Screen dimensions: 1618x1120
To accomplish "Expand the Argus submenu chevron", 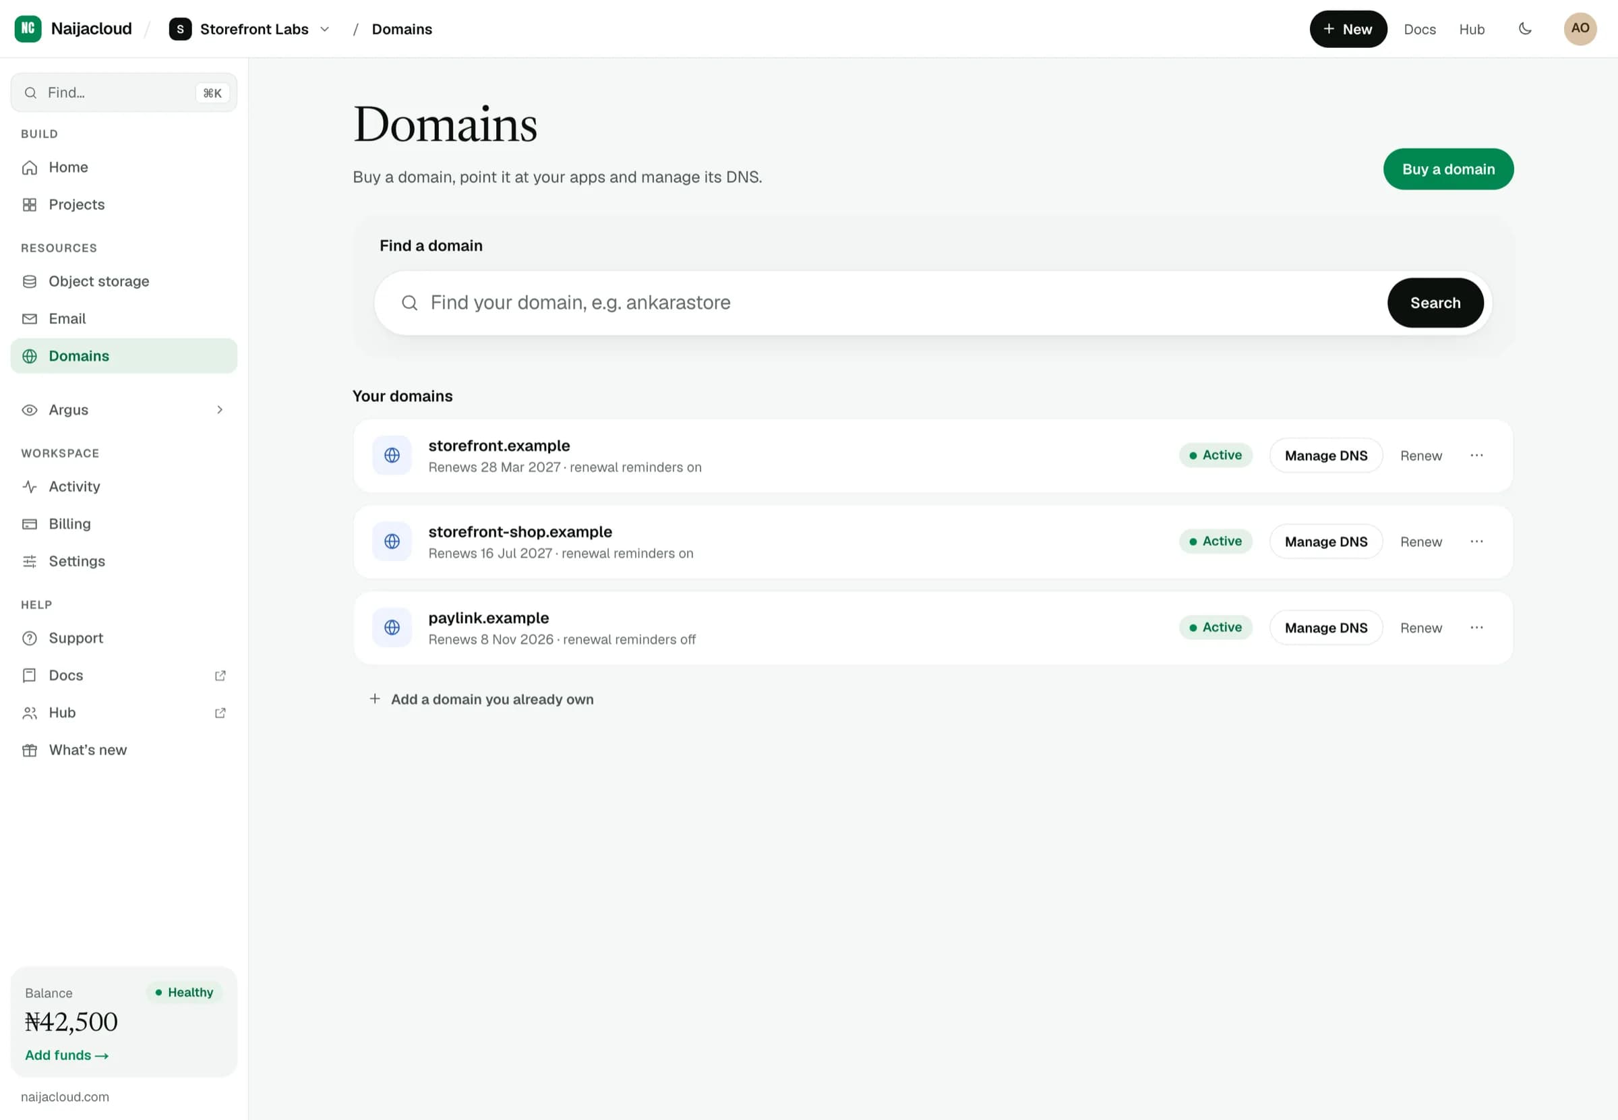I will pyautogui.click(x=220, y=410).
